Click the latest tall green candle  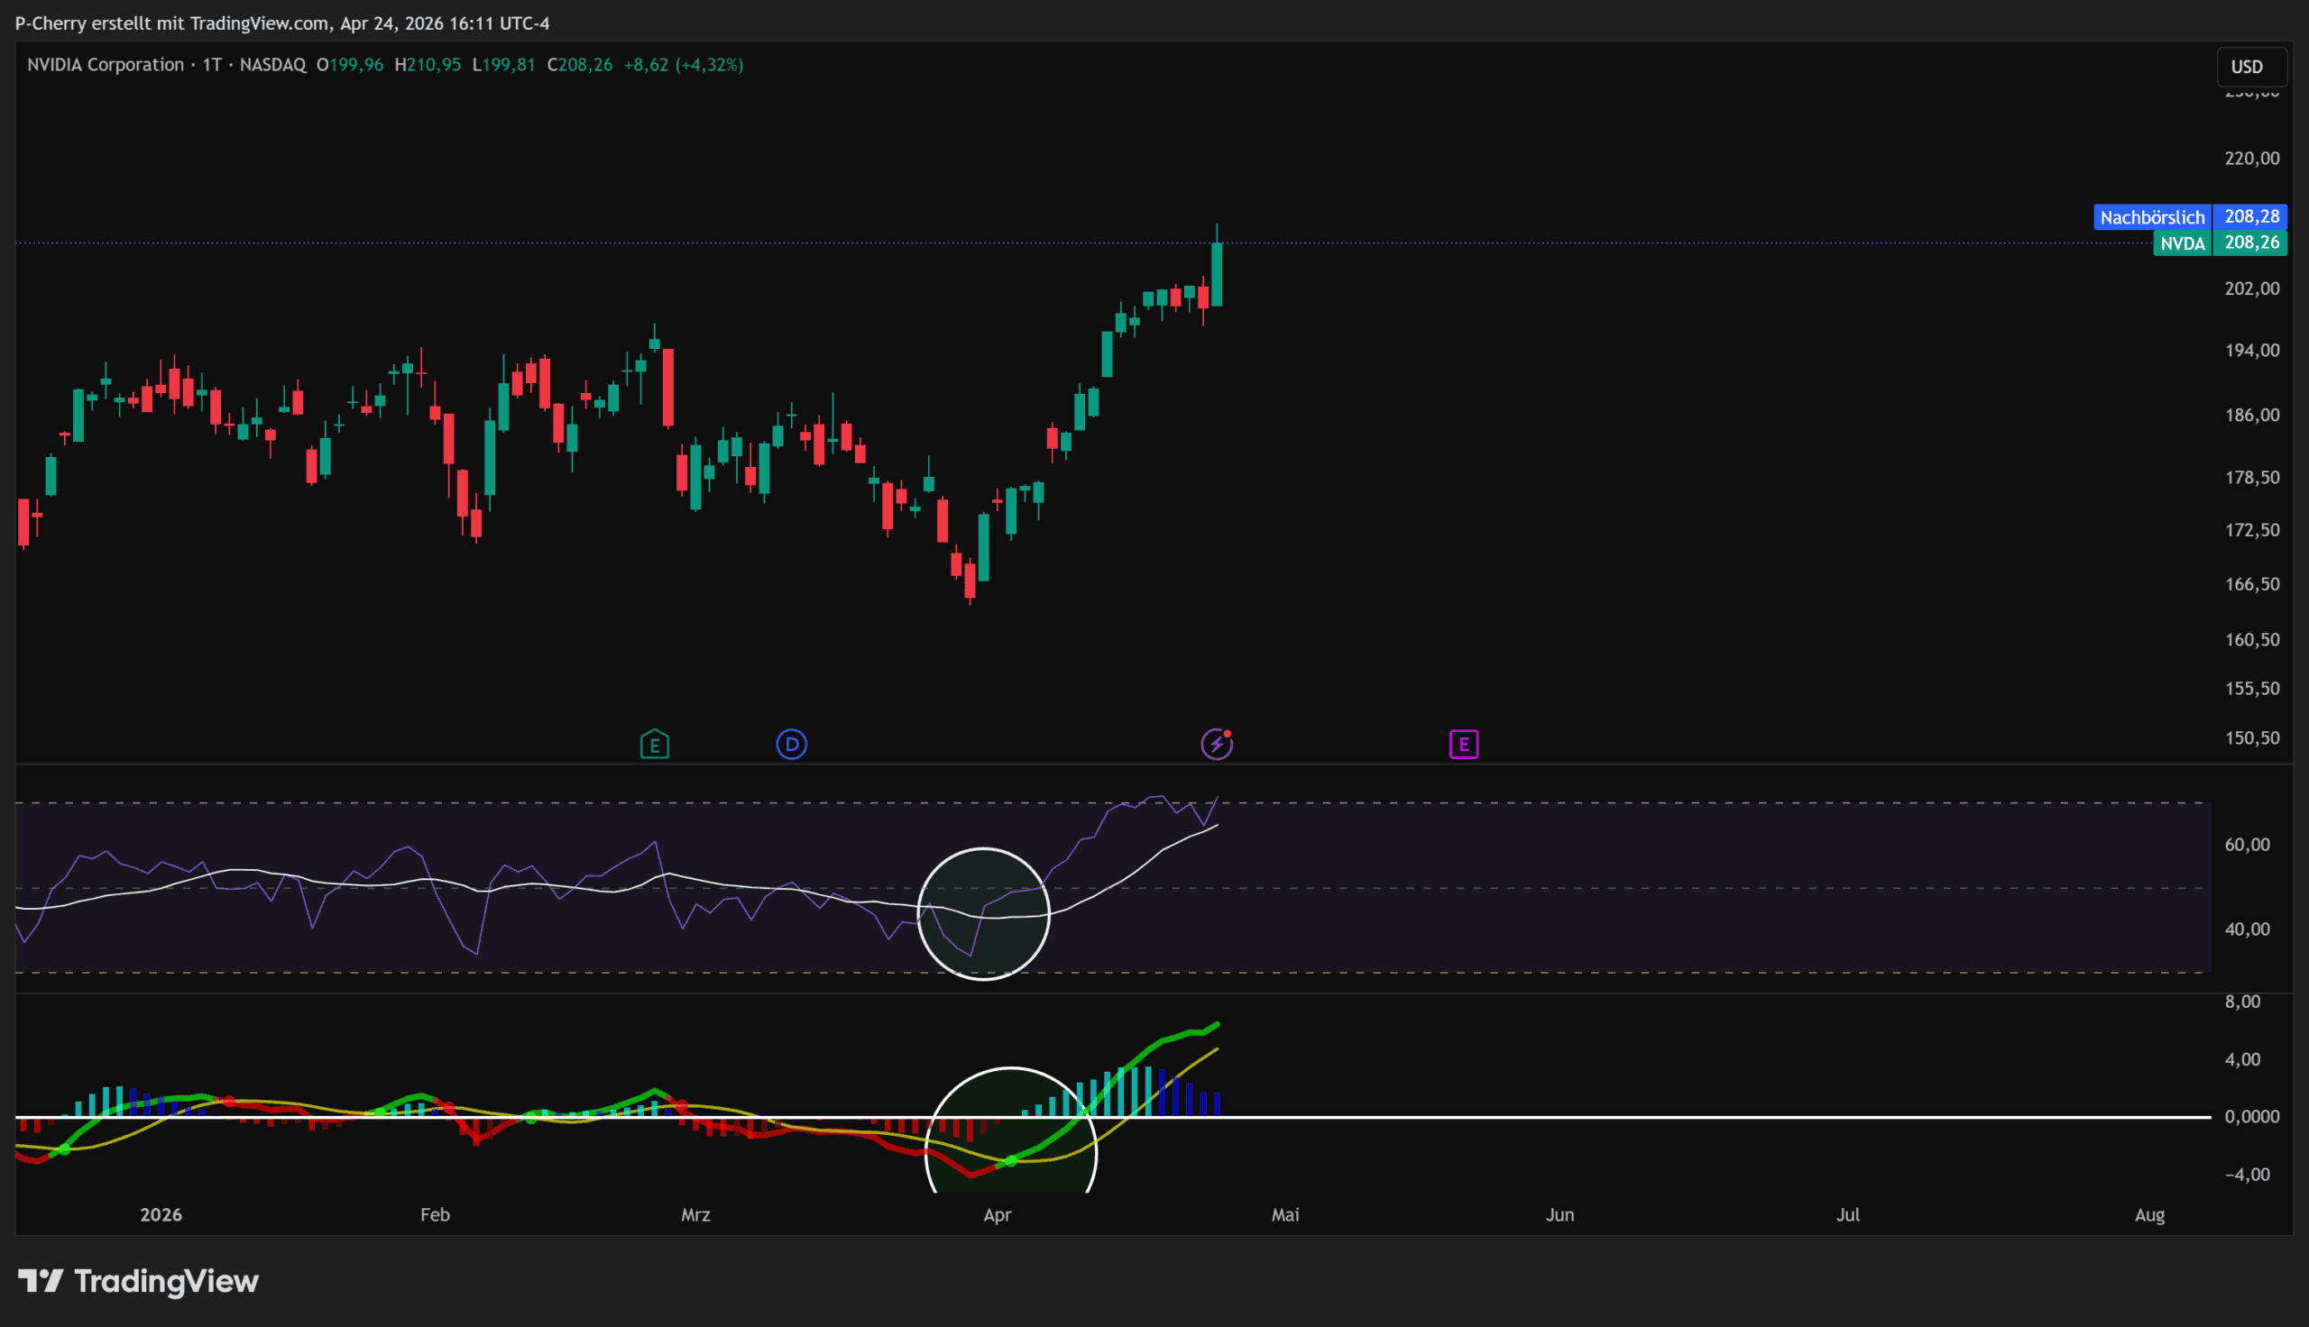coord(1216,273)
